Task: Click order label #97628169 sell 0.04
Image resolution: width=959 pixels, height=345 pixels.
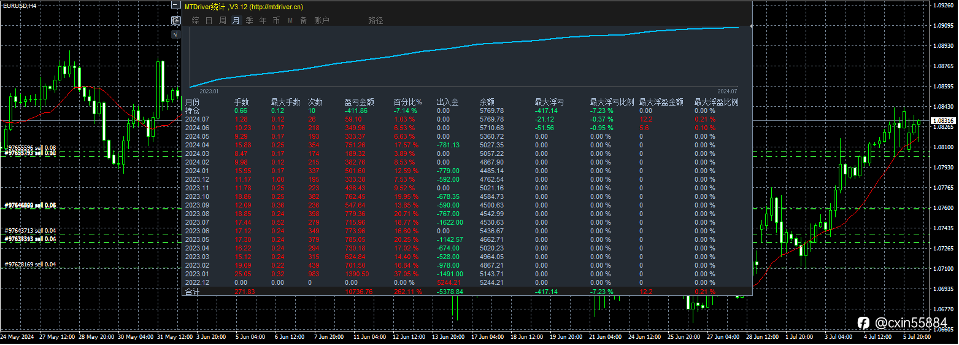Action: [x=30, y=265]
